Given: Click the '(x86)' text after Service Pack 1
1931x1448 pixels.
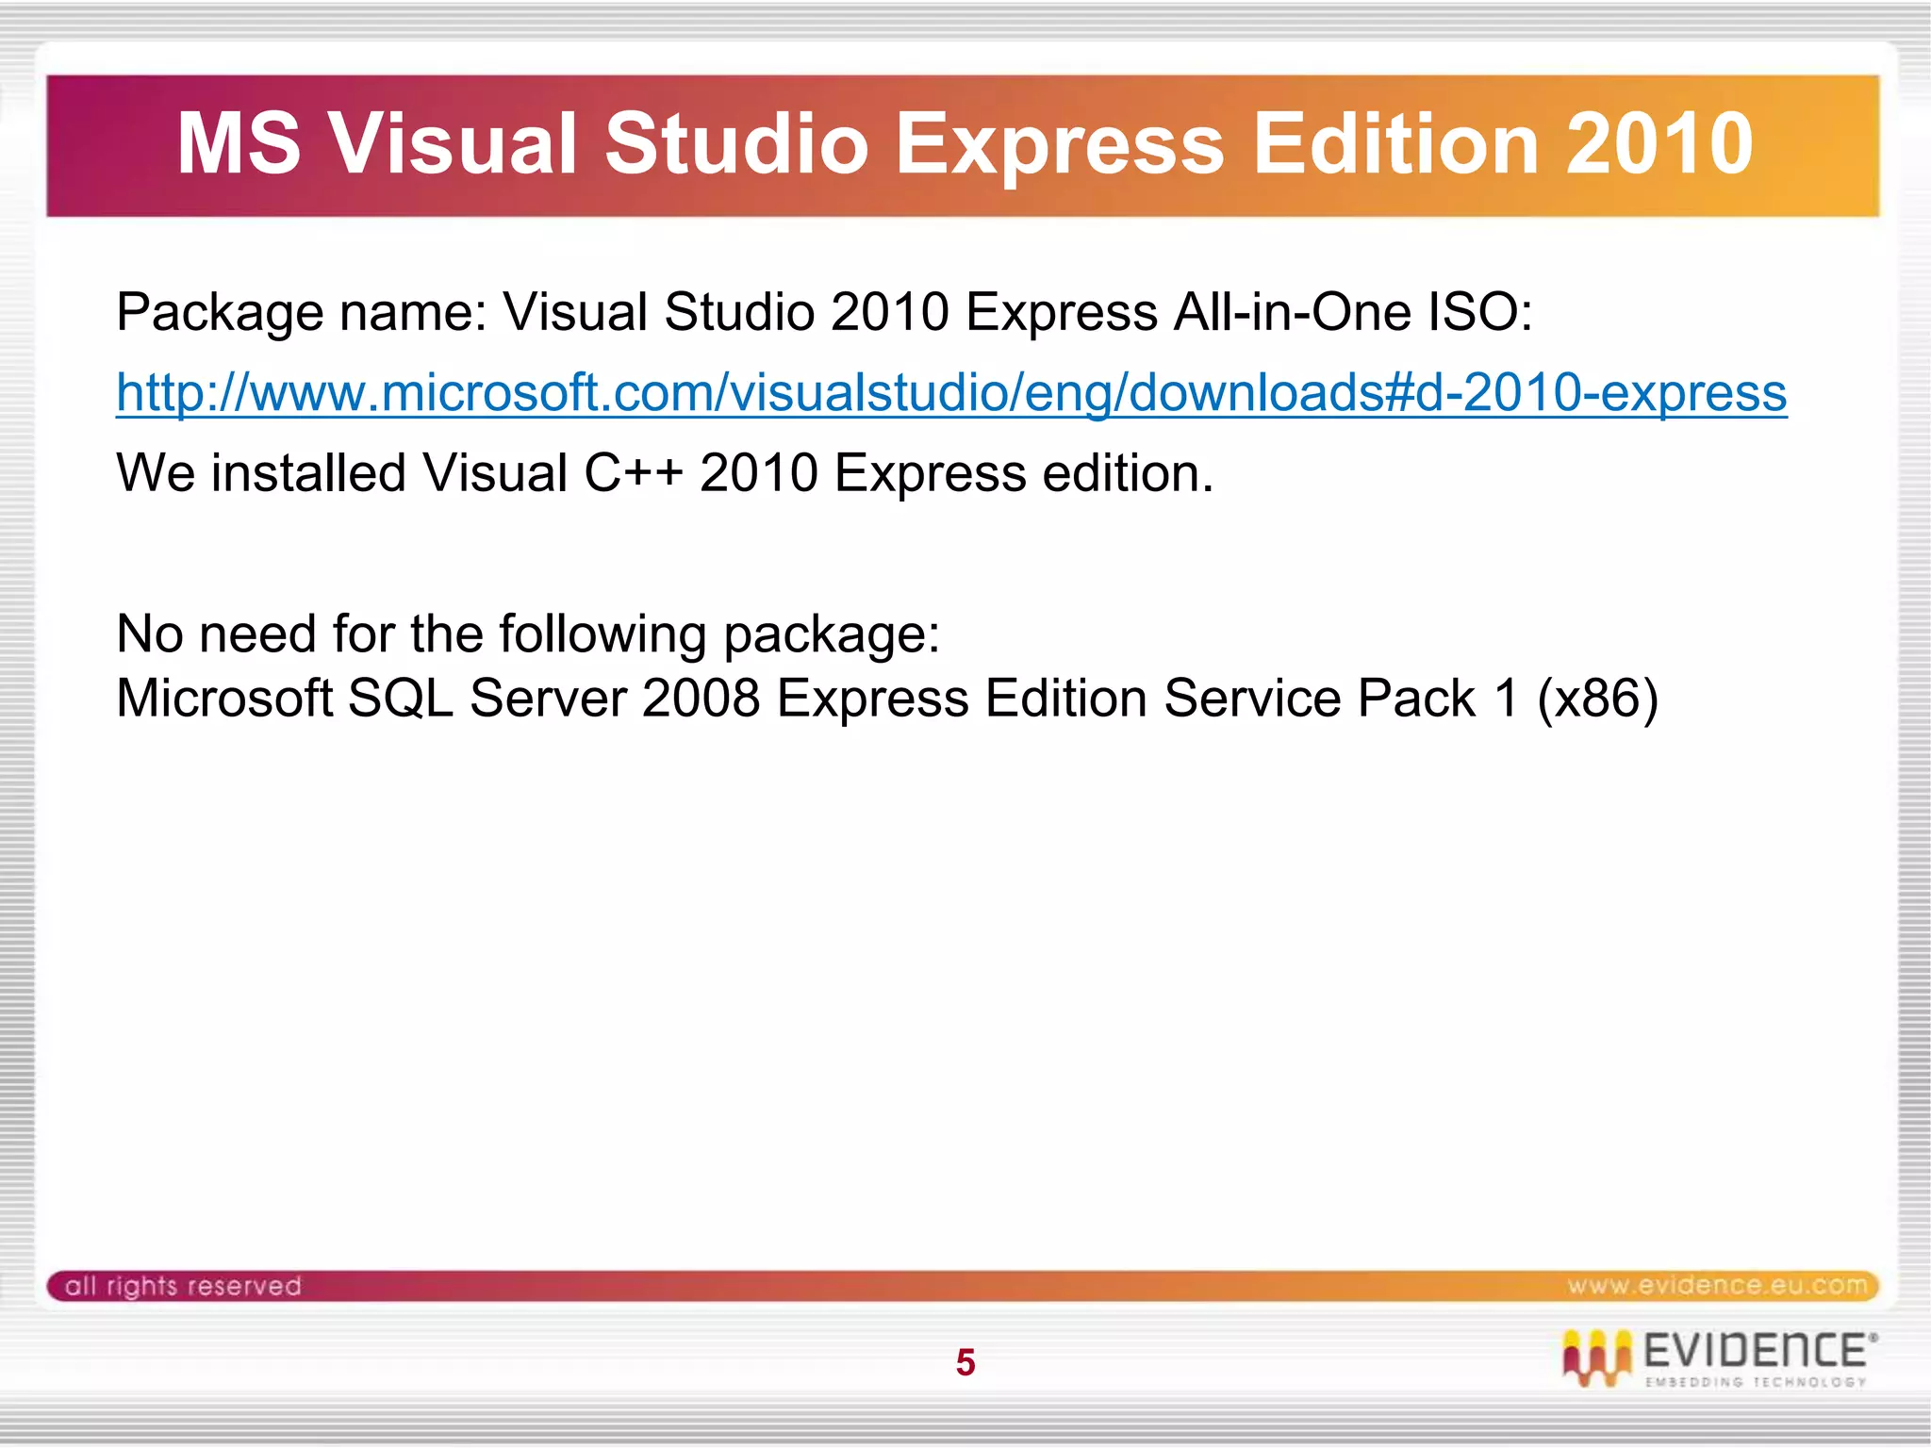Looking at the screenshot, I should pos(1596,699).
